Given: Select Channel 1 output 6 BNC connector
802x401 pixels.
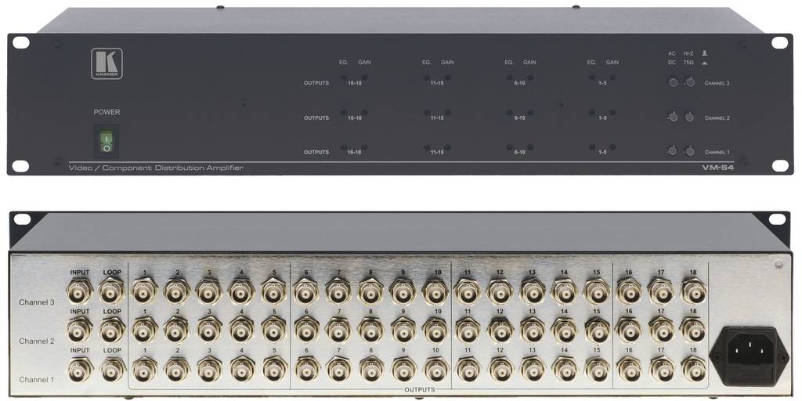Looking at the screenshot, I should 307,368.
